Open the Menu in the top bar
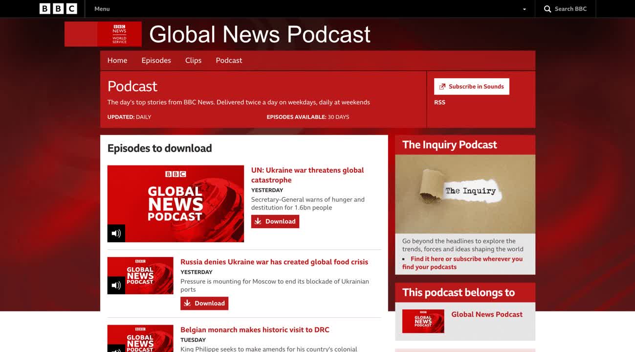This screenshot has width=635, height=352. pos(102,9)
